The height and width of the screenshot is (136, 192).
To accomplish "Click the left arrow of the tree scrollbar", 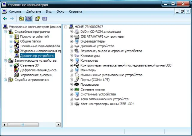I will 4,125.
